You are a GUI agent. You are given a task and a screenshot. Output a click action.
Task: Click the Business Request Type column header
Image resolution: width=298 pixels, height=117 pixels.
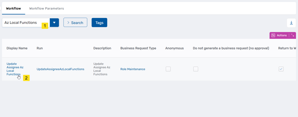(x=138, y=48)
